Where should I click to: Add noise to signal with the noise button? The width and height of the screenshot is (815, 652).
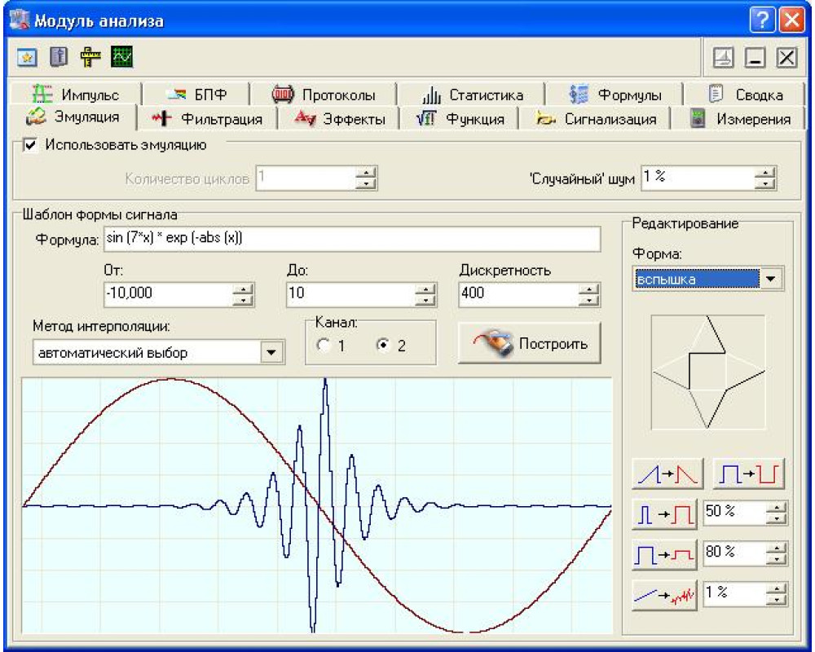[663, 594]
